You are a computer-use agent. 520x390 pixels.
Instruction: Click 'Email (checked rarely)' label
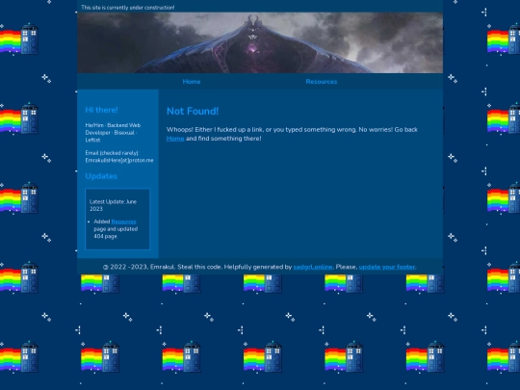pyautogui.click(x=112, y=153)
